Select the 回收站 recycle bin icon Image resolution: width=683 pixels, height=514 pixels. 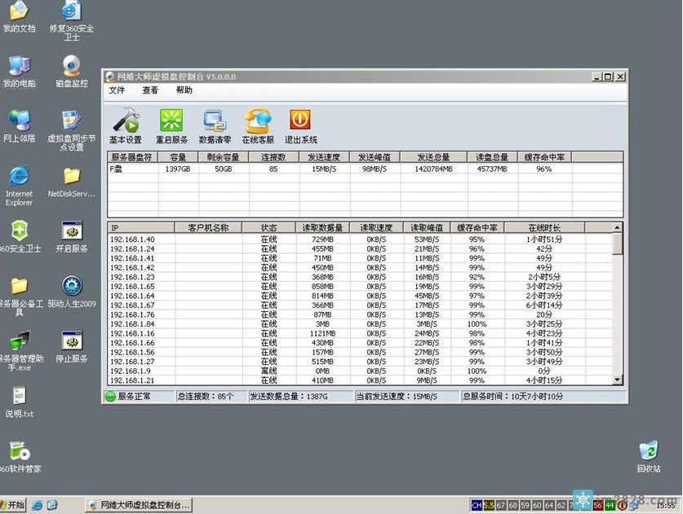click(x=648, y=456)
